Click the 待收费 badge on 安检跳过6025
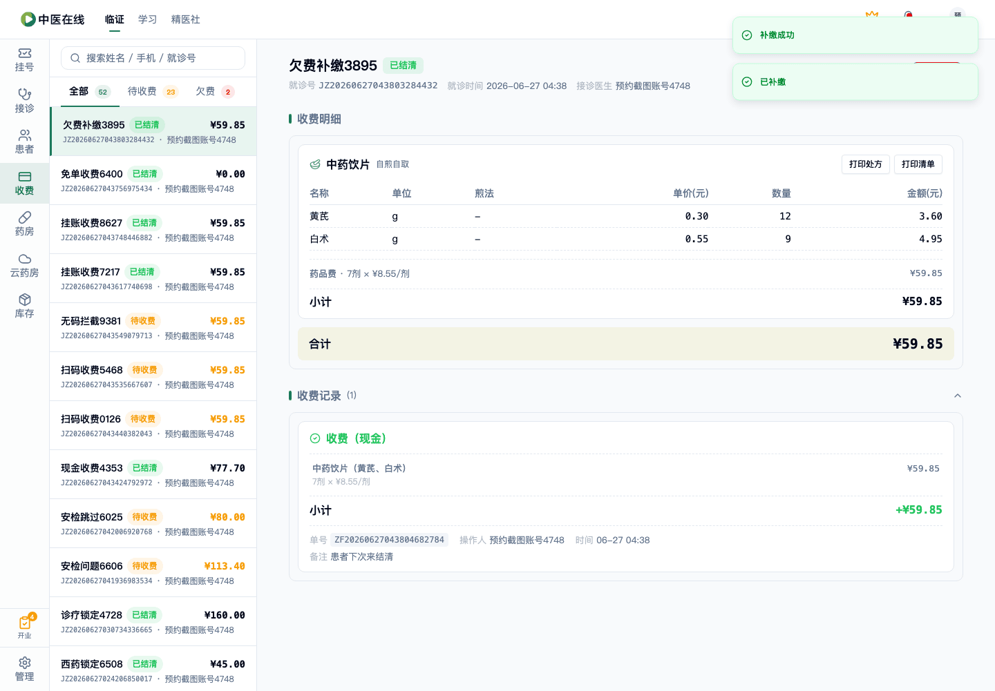This screenshot has height=691, width=995. 144,517
